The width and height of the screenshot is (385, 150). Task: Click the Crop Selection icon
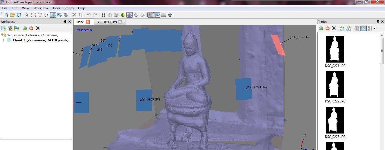tap(81, 15)
